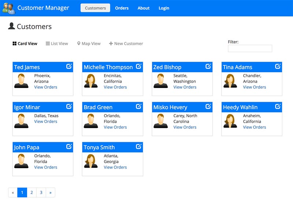
Task: View Orders for Tonya Smith
Action: click(x=115, y=167)
